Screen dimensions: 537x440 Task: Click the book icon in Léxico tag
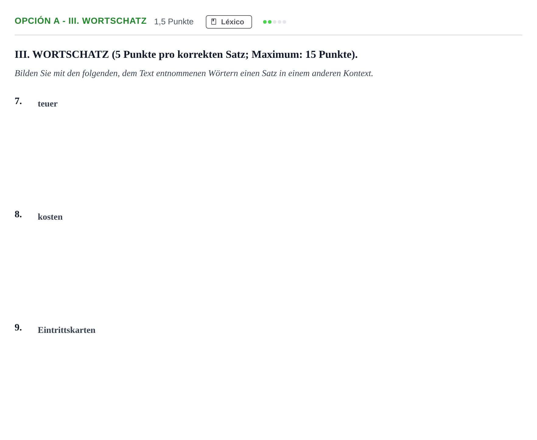214,22
